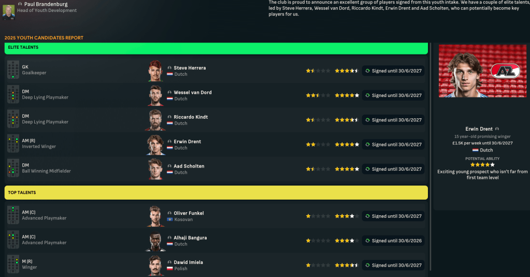
Task: Open Wessel van Dord's player profile
Action: coord(192,92)
